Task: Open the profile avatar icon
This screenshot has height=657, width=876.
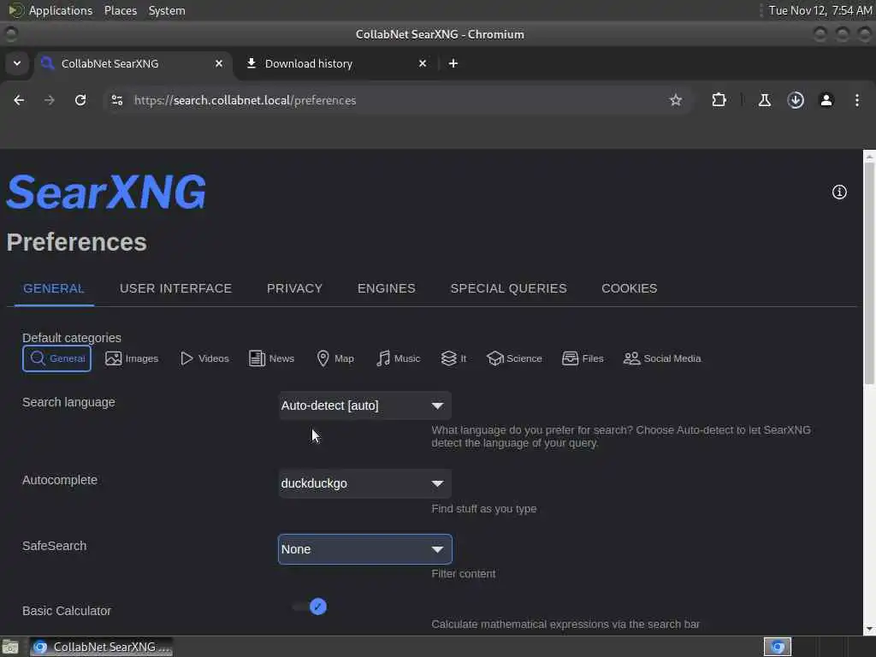Action: [x=826, y=100]
